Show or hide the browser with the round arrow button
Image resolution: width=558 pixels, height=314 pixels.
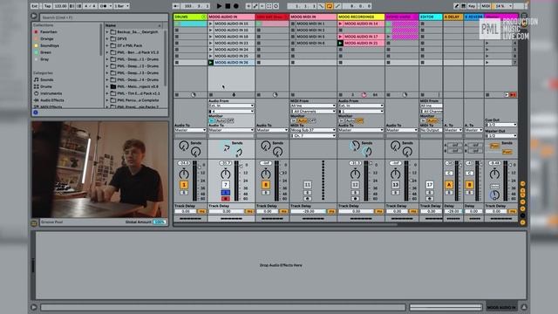(x=34, y=16)
